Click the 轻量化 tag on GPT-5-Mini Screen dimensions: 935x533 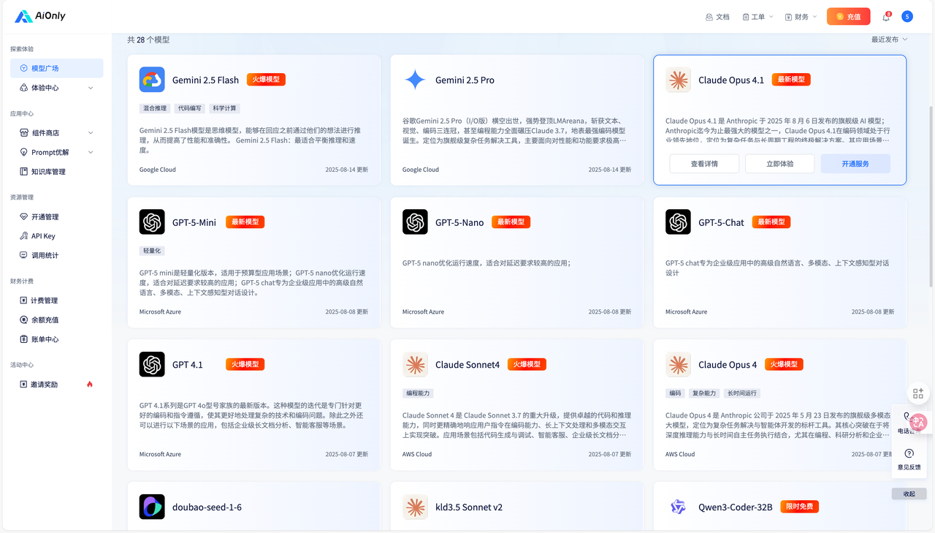(151, 251)
